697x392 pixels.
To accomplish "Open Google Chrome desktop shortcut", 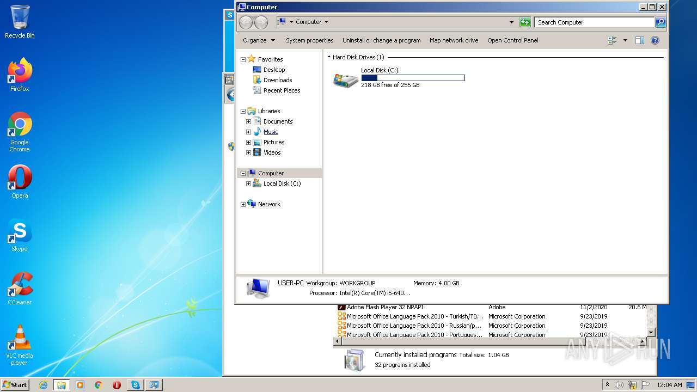I will 20,132.
